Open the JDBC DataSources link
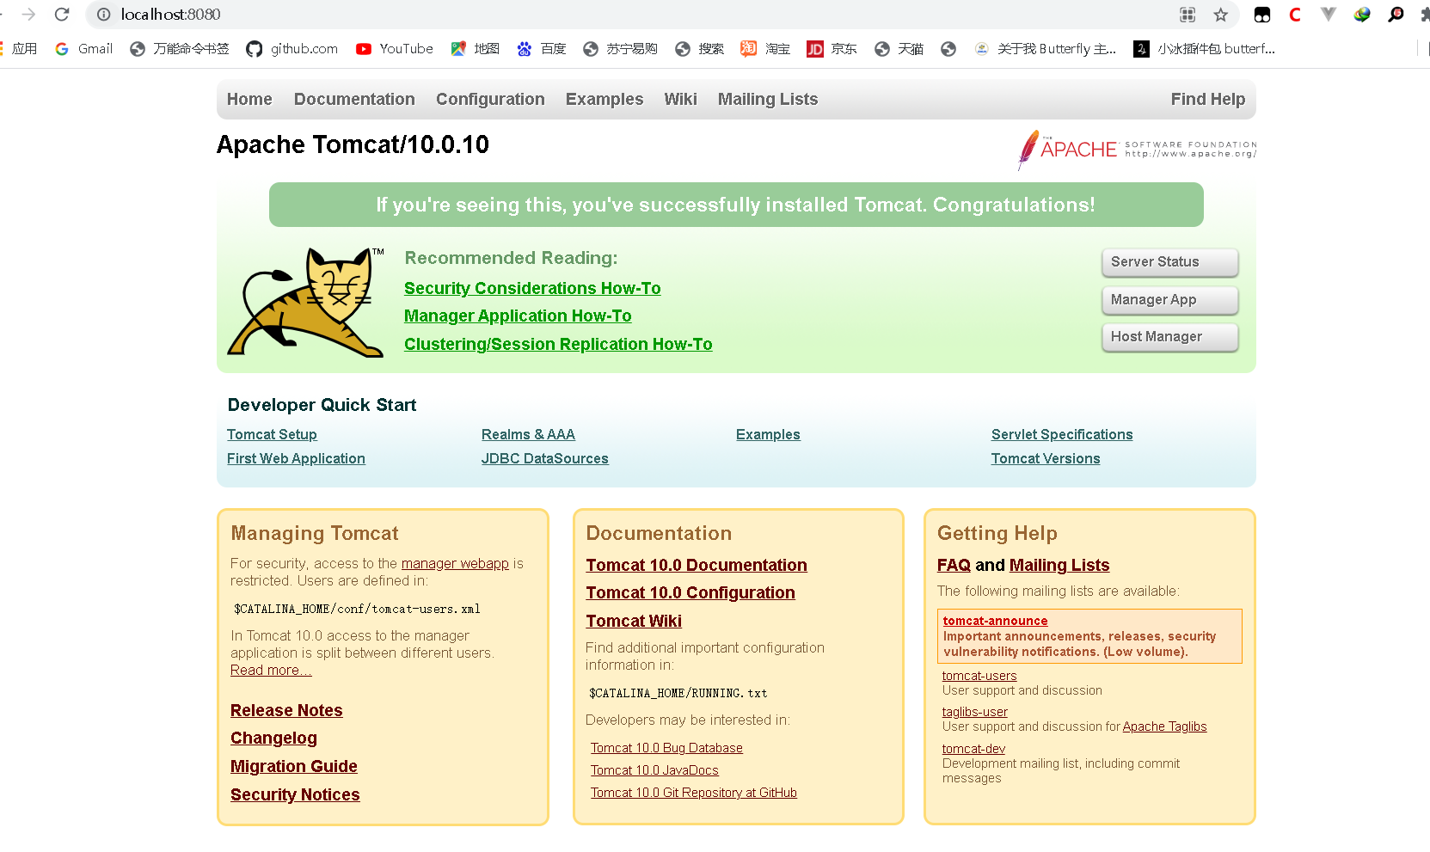The width and height of the screenshot is (1430, 852). click(544, 458)
